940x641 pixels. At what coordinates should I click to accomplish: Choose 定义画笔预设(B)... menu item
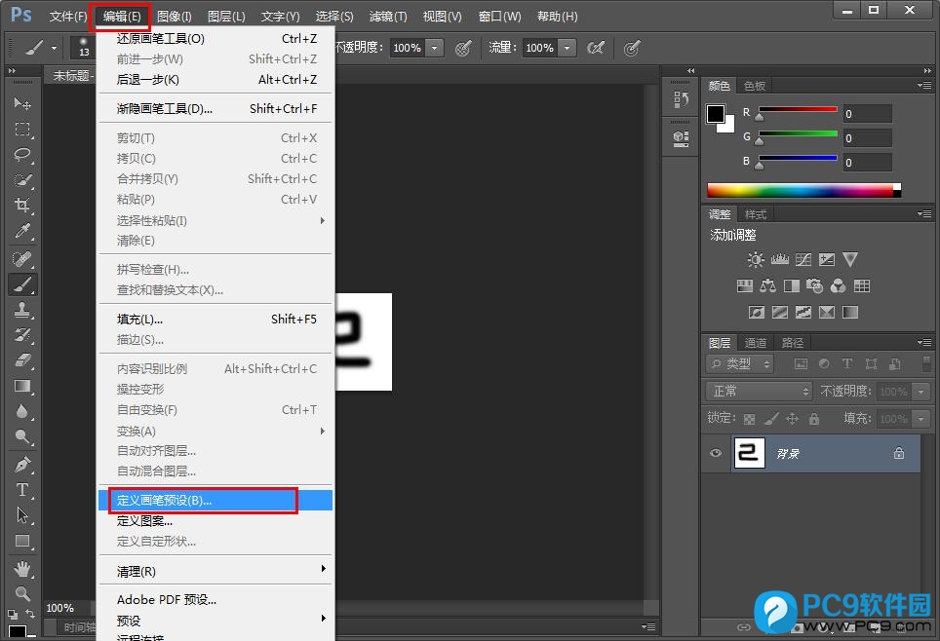pos(215,500)
